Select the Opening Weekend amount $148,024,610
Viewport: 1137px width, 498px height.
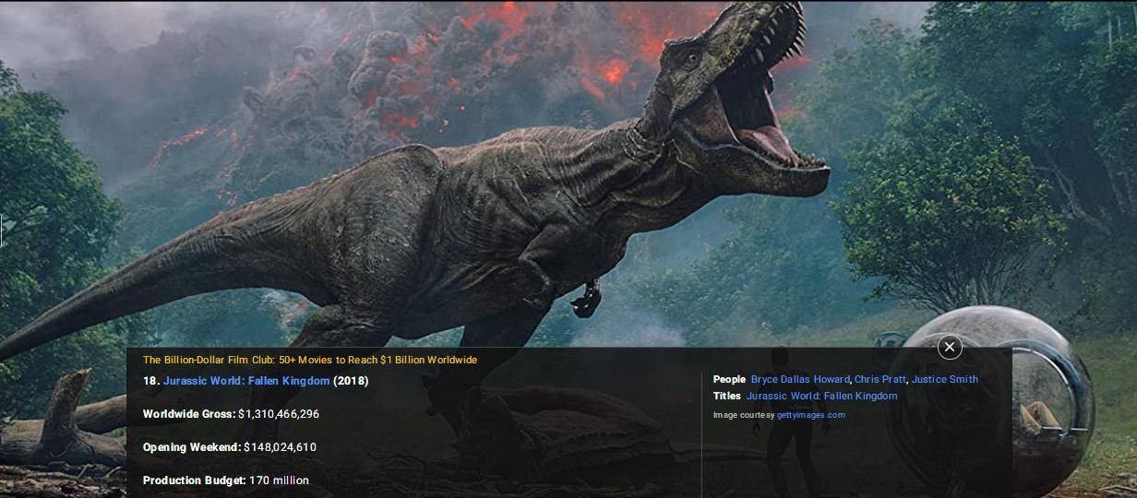(x=280, y=447)
